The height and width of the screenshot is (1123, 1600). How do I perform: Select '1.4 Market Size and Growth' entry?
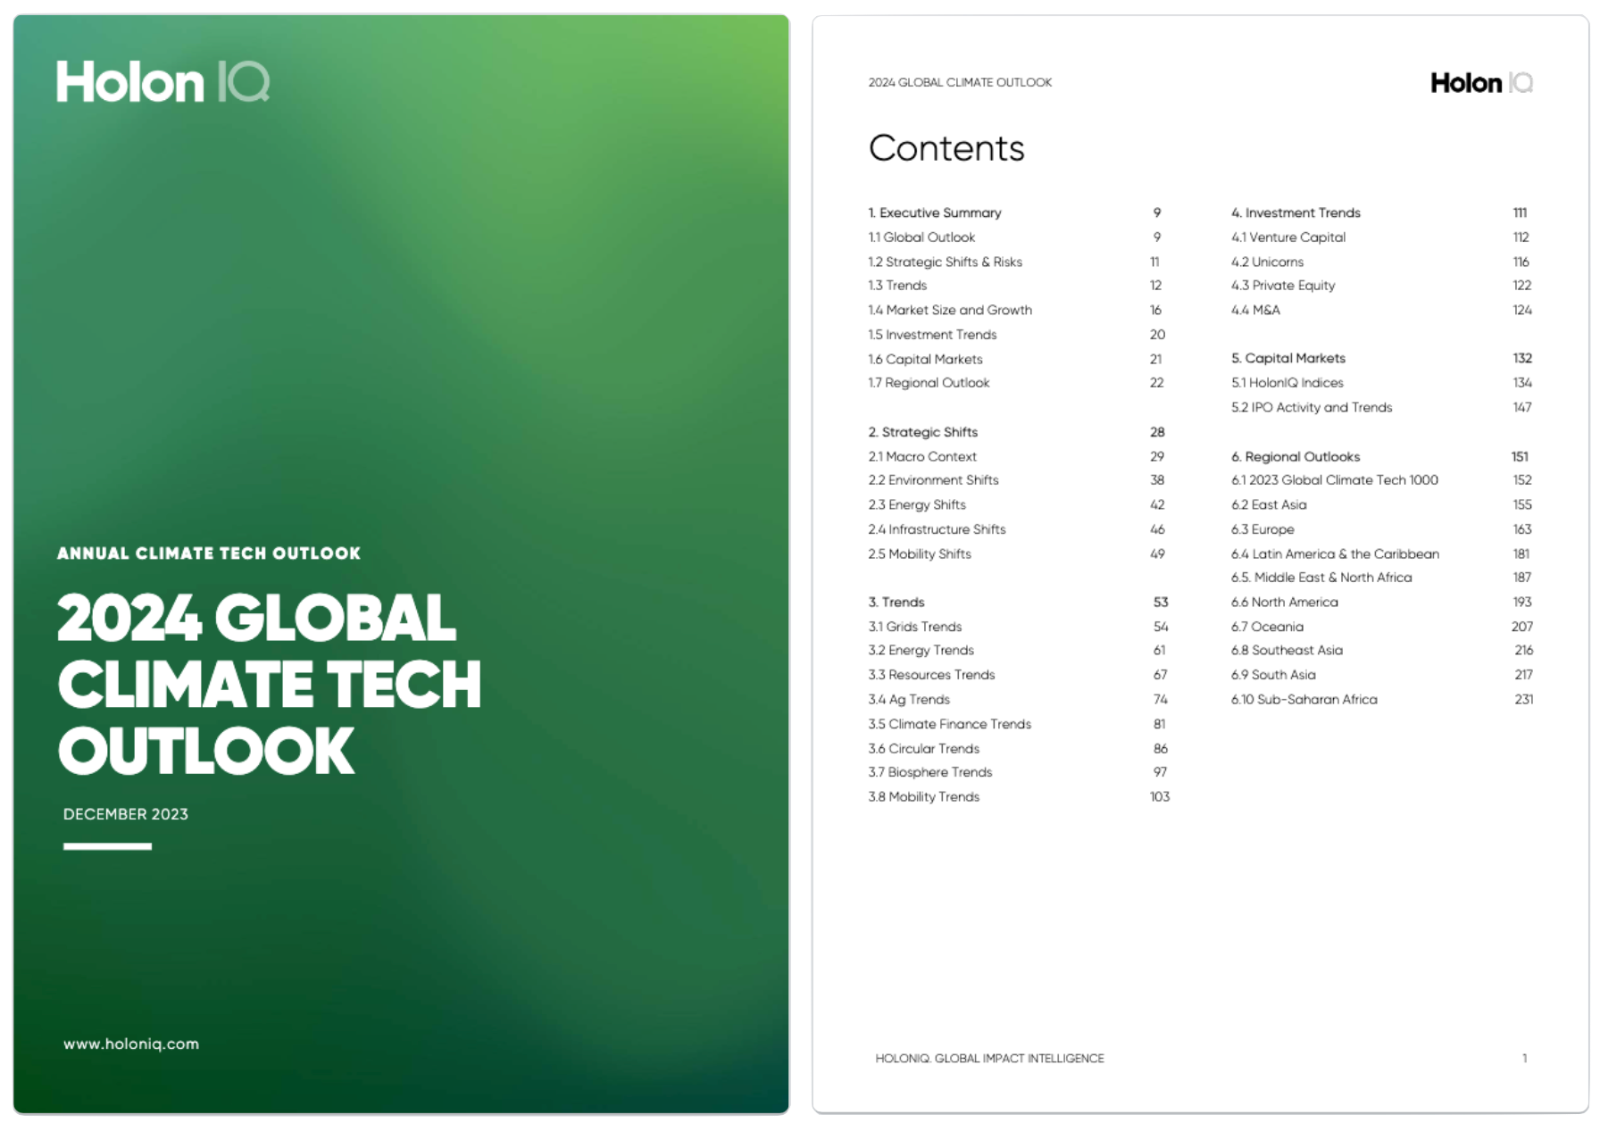(950, 310)
